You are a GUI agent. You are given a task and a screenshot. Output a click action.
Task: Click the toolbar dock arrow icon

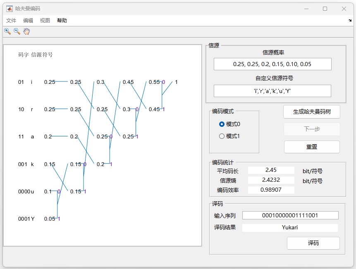(350, 20)
